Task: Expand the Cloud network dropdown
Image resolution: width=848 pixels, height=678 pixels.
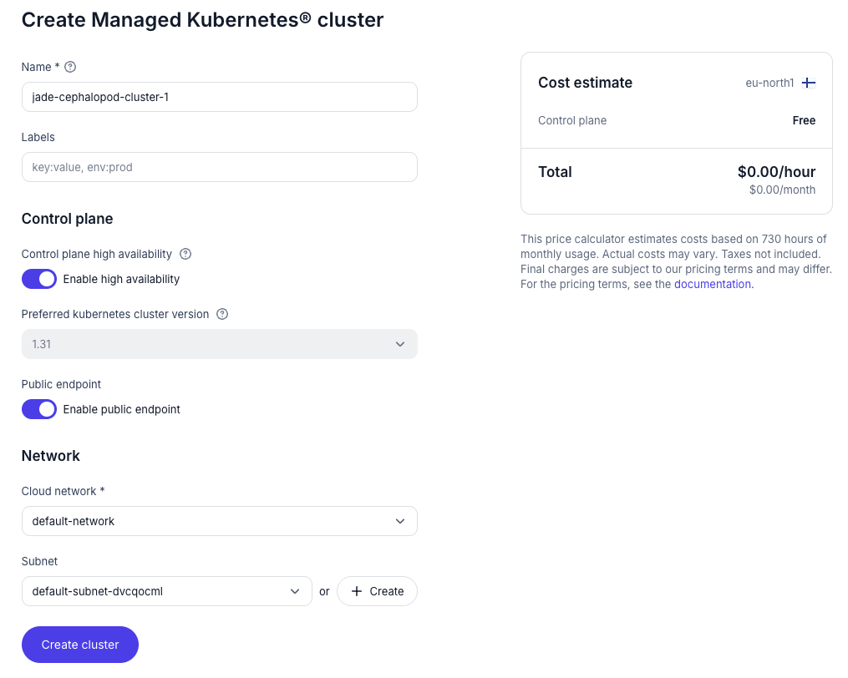Action: [219, 521]
